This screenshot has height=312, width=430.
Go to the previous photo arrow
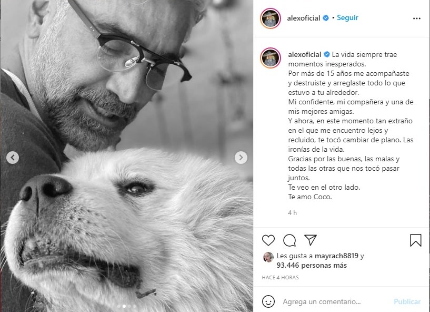[13, 158]
